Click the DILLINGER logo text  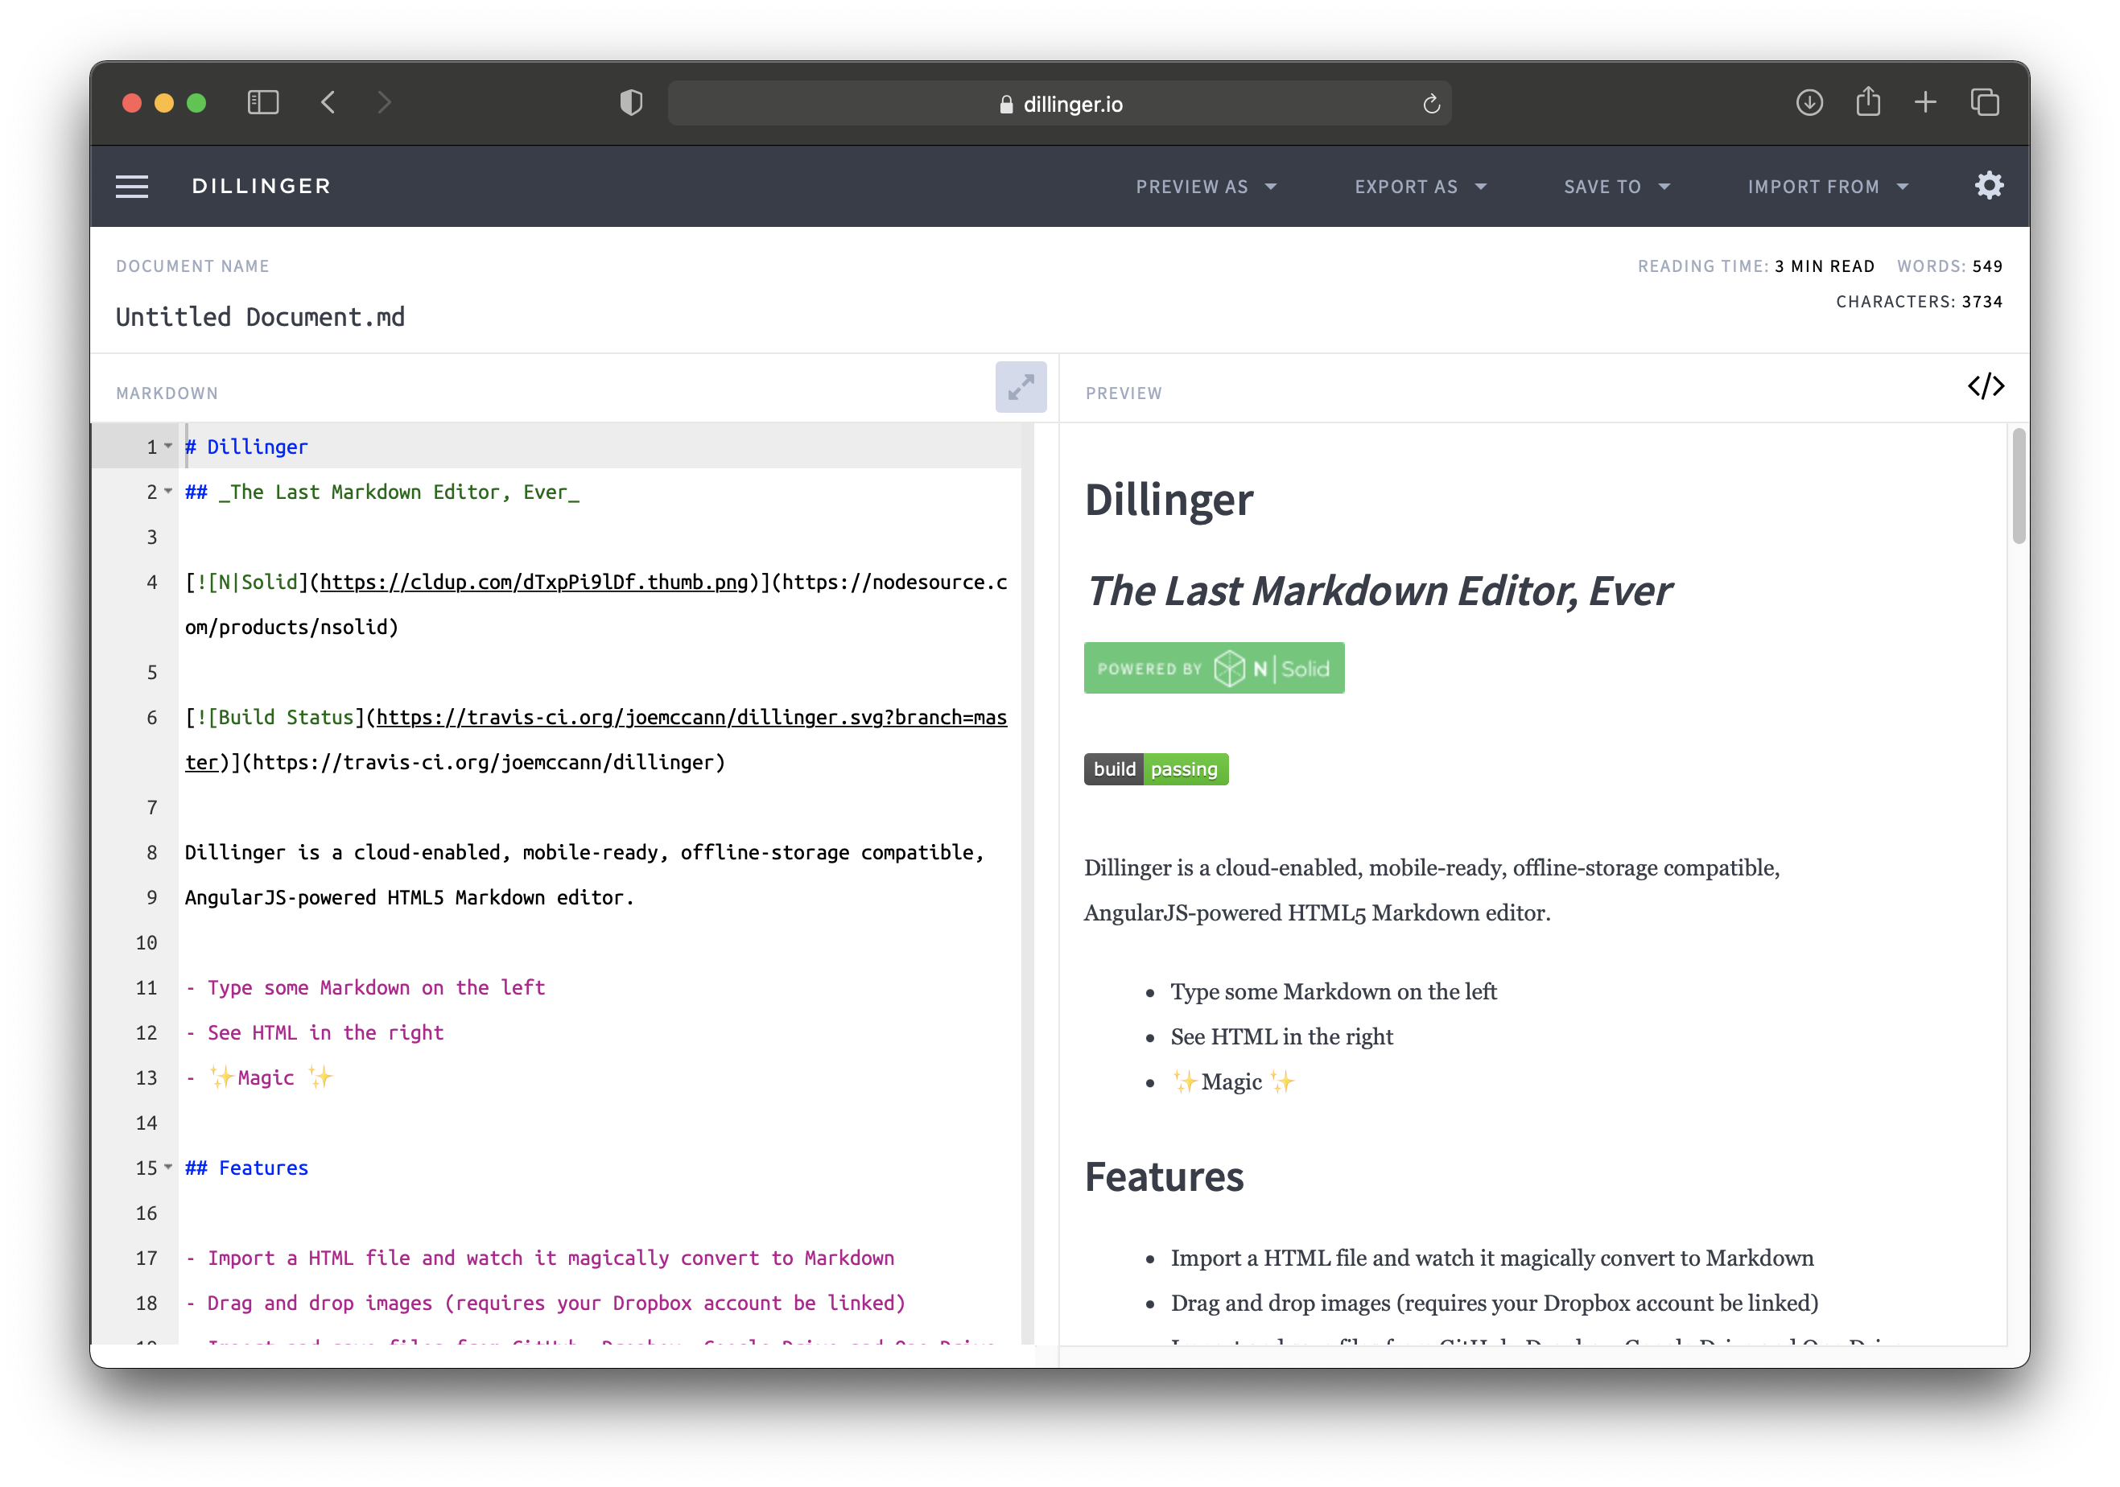[x=262, y=187]
